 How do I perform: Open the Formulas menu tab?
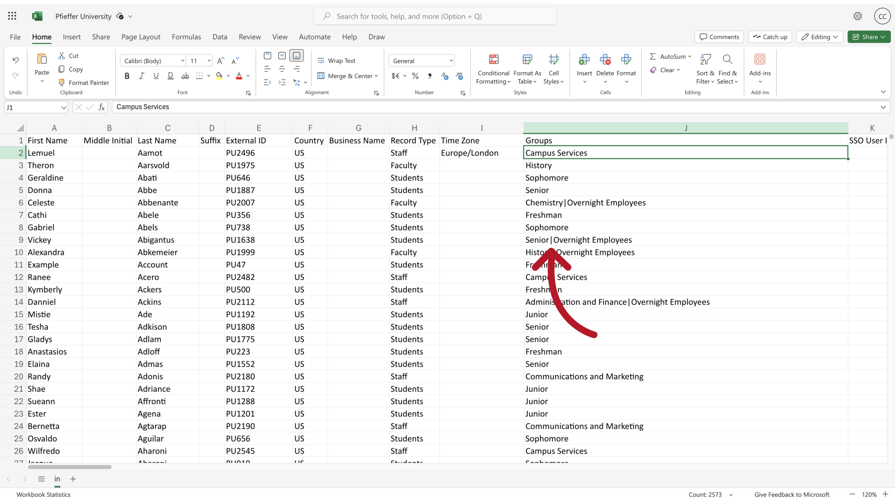point(186,36)
